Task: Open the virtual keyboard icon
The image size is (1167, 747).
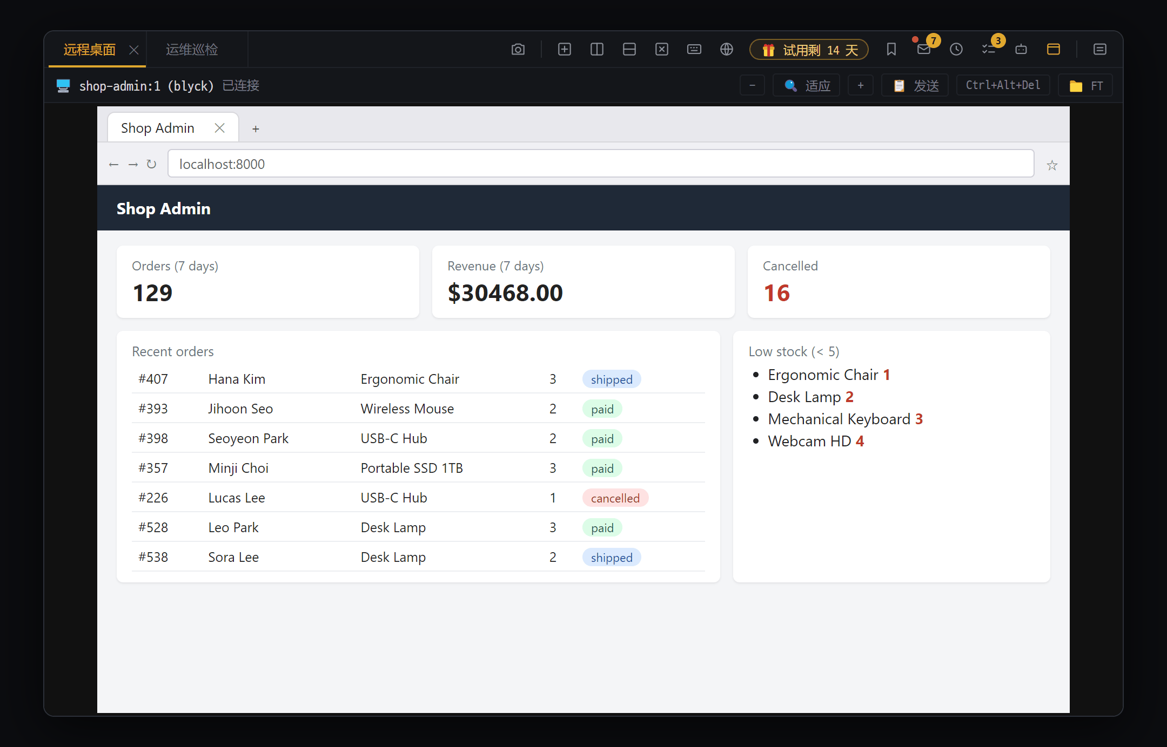Action: 694,50
